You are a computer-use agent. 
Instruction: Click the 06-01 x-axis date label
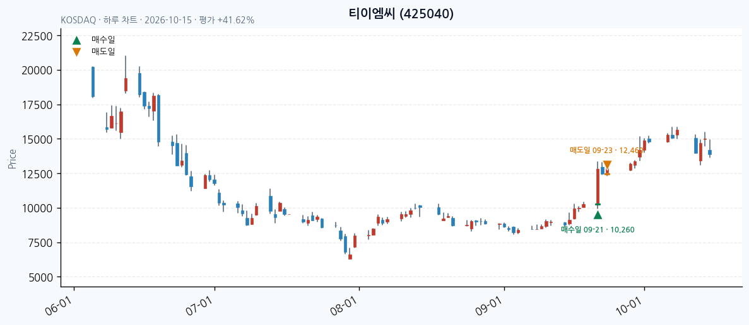click(x=58, y=306)
